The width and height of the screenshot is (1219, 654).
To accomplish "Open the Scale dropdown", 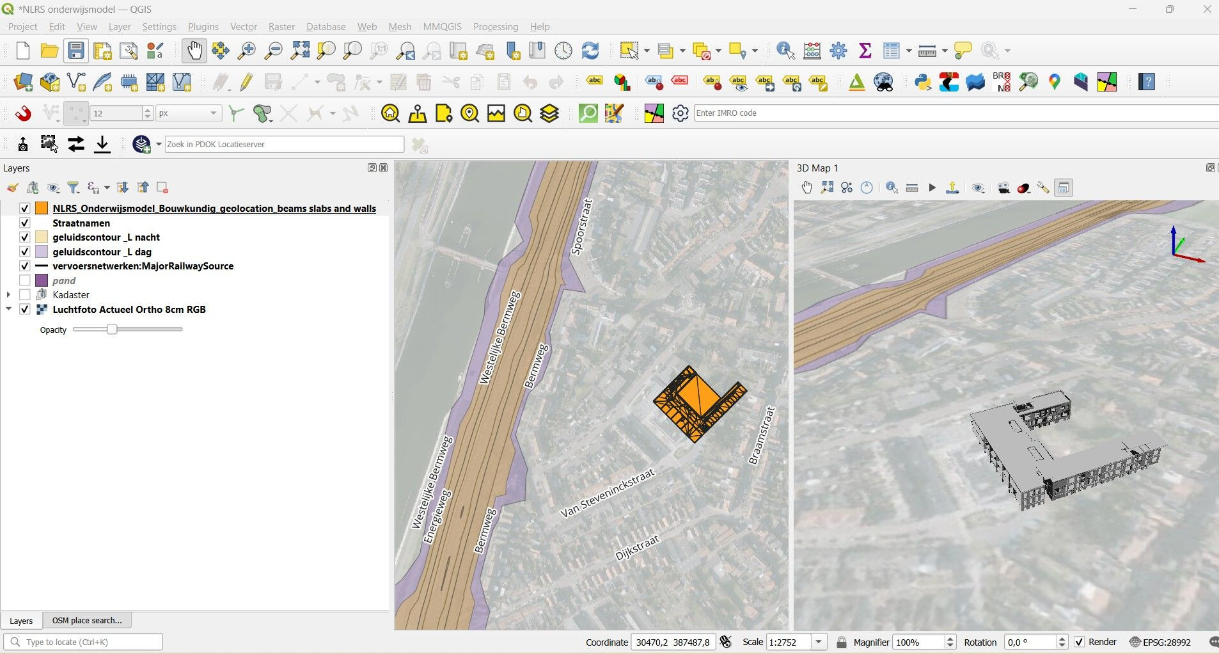I will 818,642.
